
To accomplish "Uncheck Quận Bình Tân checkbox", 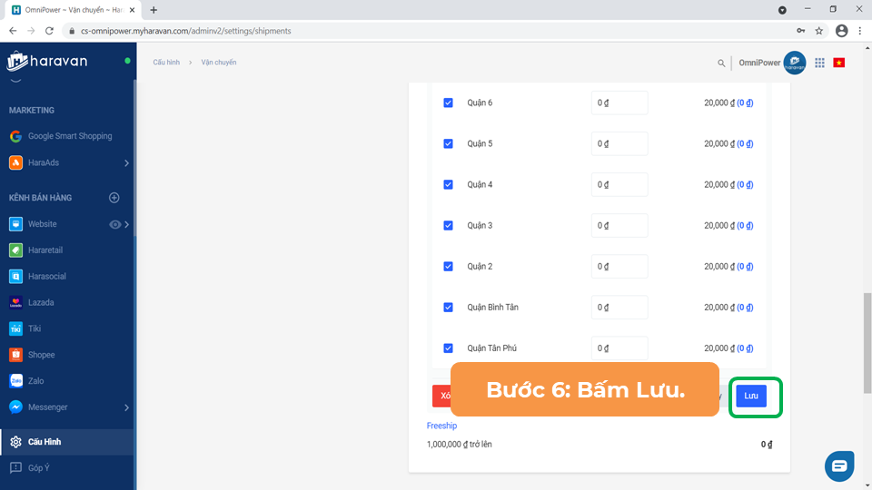I will (448, 308).
